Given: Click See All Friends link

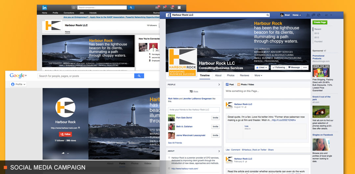Looking at the screenshot, I should pos(175,143).
